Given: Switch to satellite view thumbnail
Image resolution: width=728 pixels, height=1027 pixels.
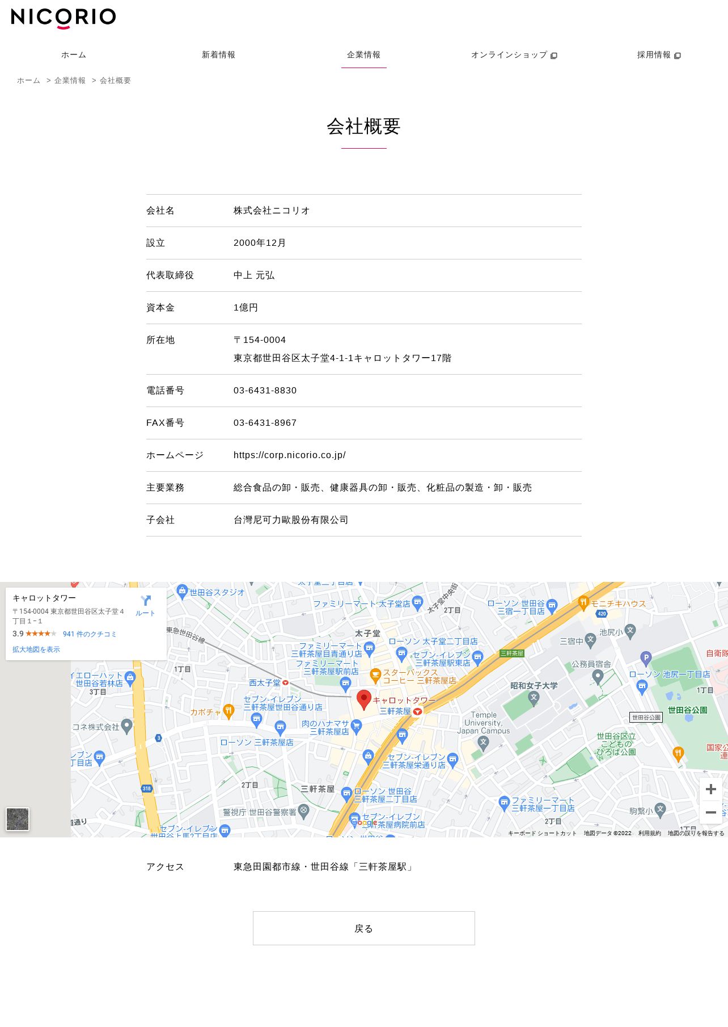Looking at the screenshot, I should (18, 819).
